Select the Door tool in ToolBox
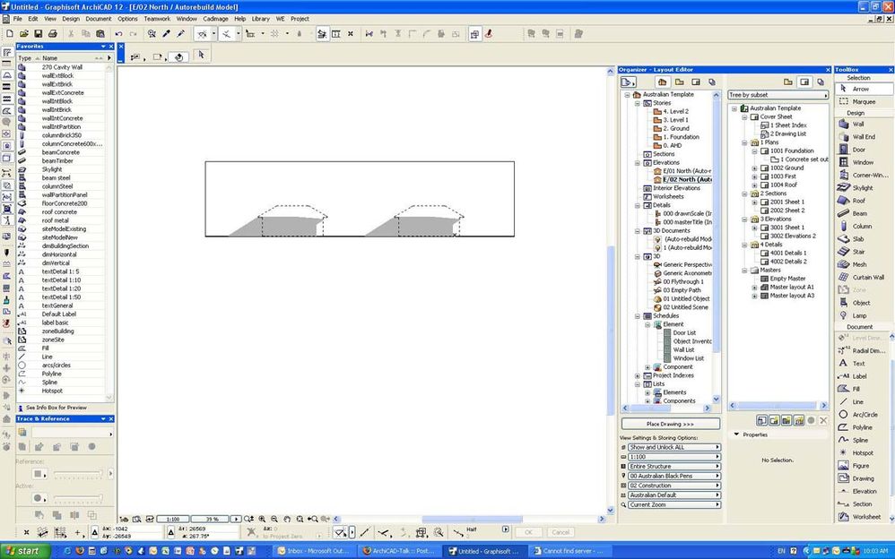Viewport: 895px width, 559px height. pos(858,150)
